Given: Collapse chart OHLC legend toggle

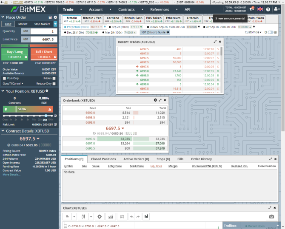Looking at the screenshot, I should click(x=66, y=226).
